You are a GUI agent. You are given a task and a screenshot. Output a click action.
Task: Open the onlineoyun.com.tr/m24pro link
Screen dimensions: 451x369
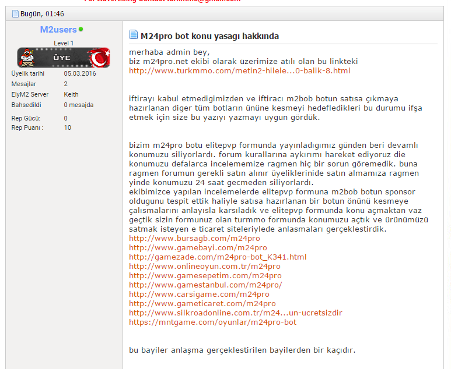point(205,266)
